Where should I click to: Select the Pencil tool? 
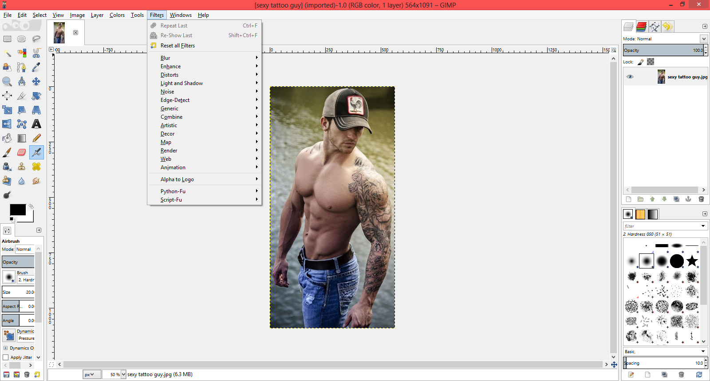click(x=36, y=138)
